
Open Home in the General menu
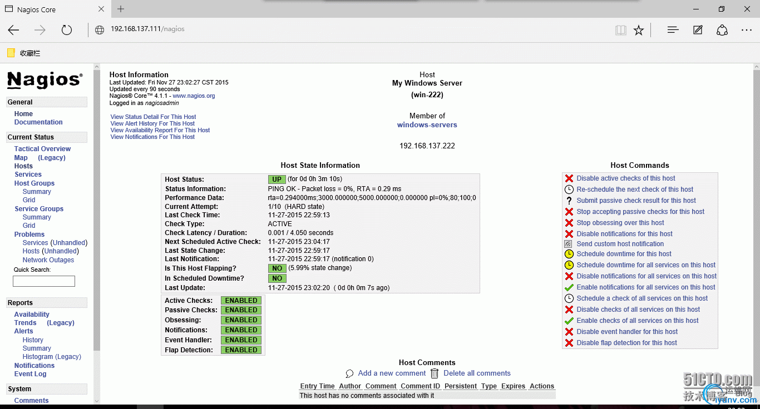click(23, 114)
